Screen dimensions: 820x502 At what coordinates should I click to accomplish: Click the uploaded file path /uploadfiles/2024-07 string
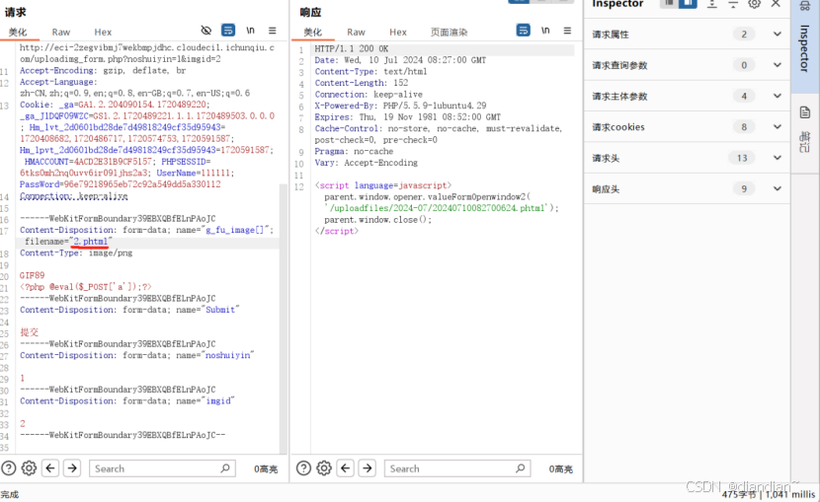pyautogui.click(x=439, y=208)
